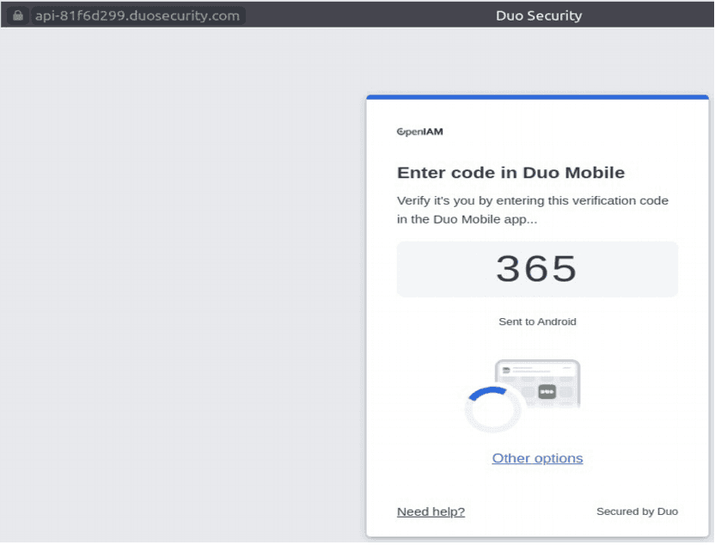Select the verification instructions paragraph text
The image size is (715, 545).
(532, 210)
